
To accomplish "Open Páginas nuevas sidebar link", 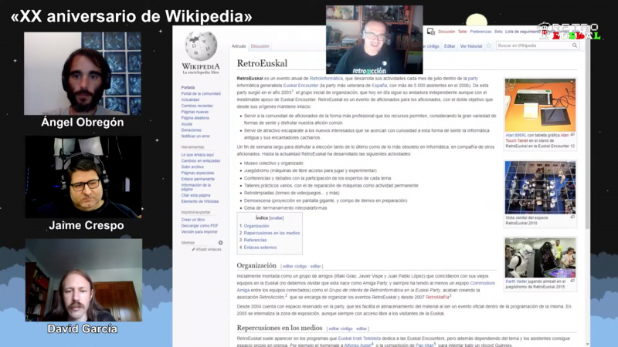I will (195, 112).
